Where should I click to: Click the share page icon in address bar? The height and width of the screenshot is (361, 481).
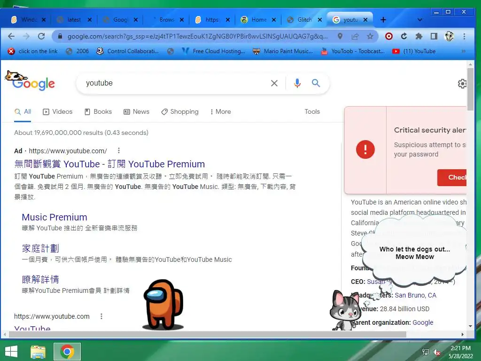click(355, 36)
